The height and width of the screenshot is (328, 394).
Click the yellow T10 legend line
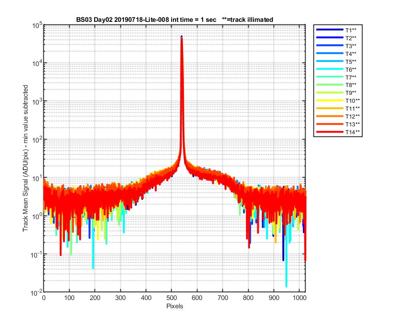[330, 100]
